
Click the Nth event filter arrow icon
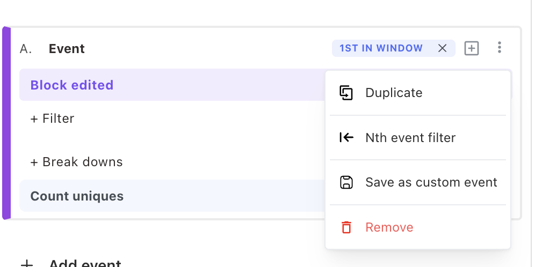tap(346, 138)
